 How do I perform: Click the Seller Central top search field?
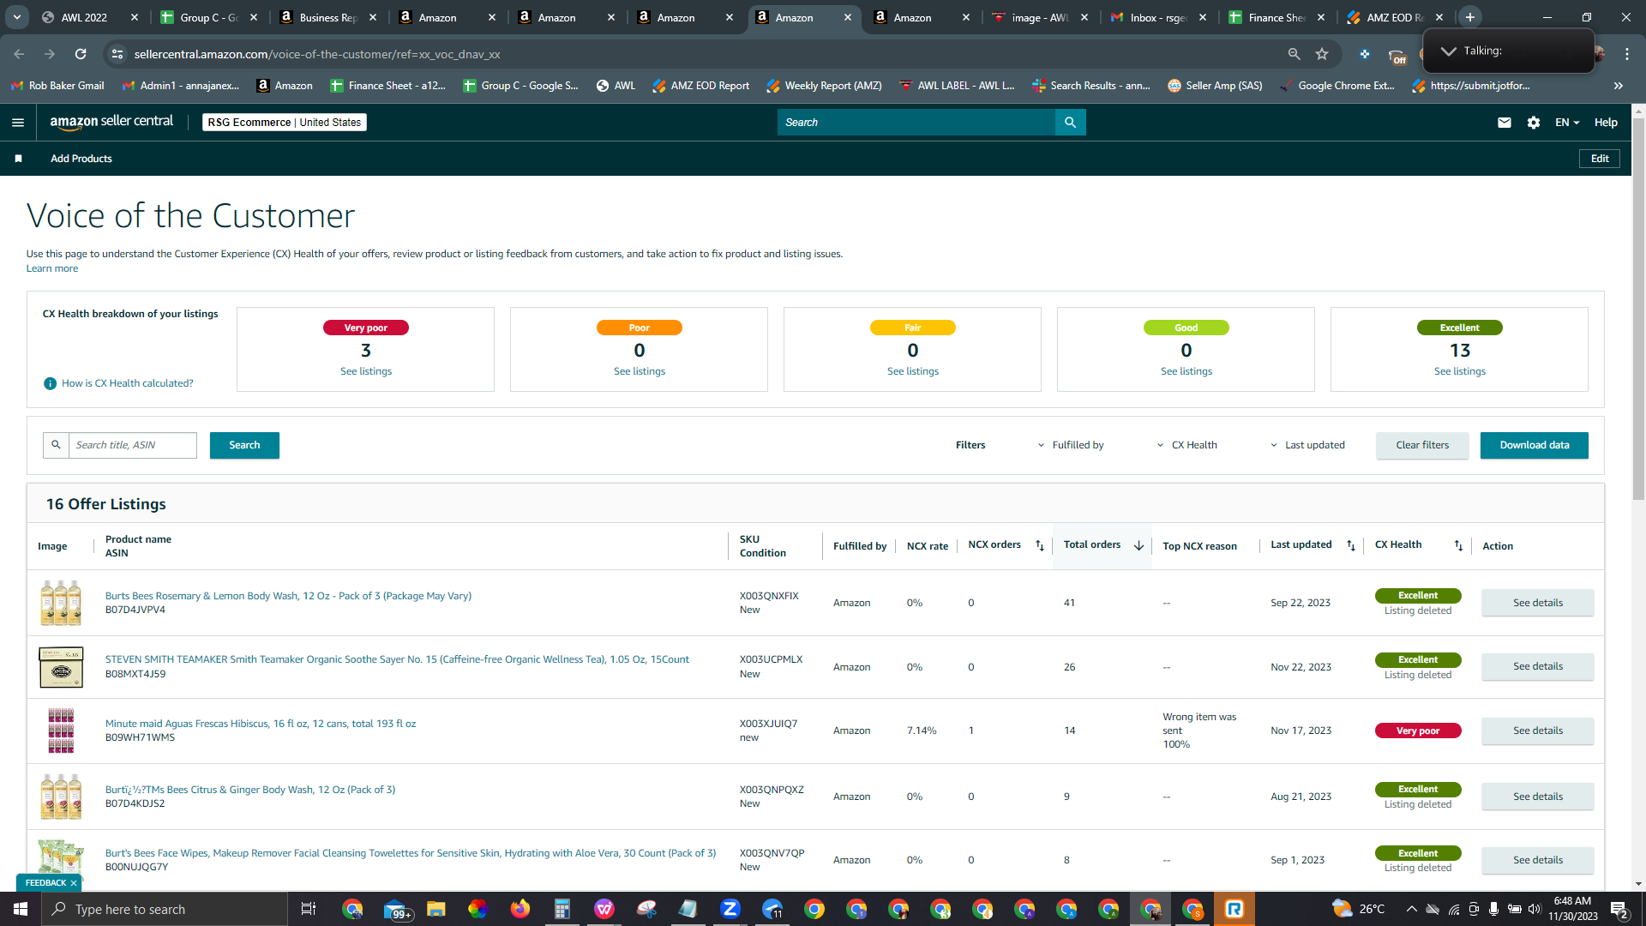click(916, 123)
